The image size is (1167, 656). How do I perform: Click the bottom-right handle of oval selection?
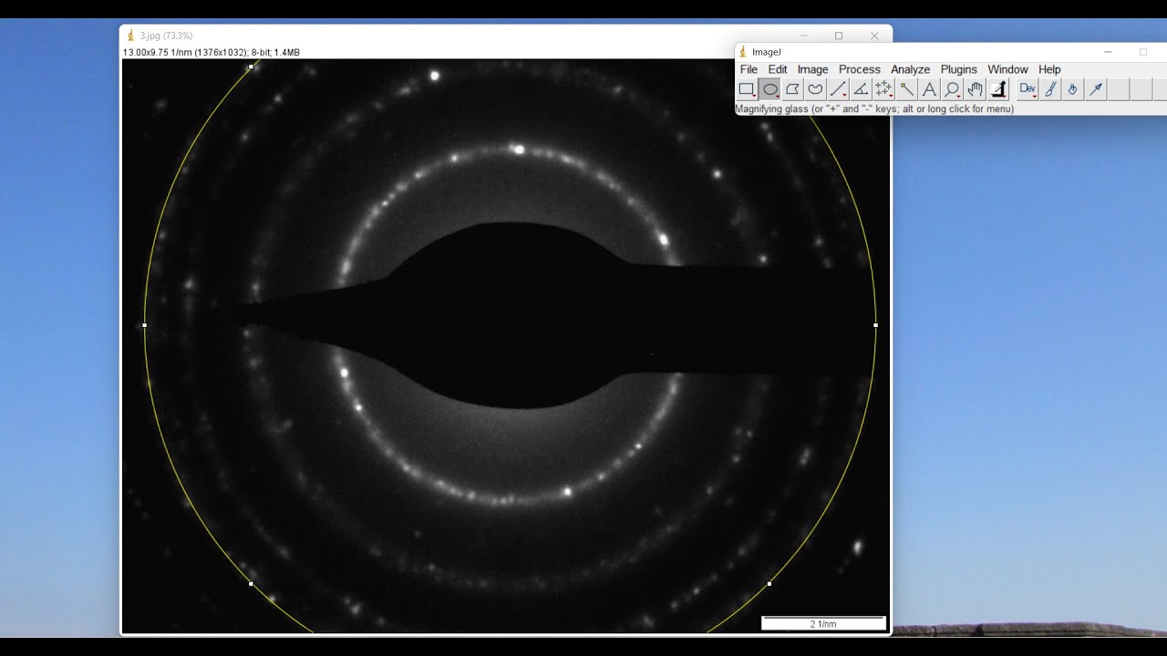point(769,583)
